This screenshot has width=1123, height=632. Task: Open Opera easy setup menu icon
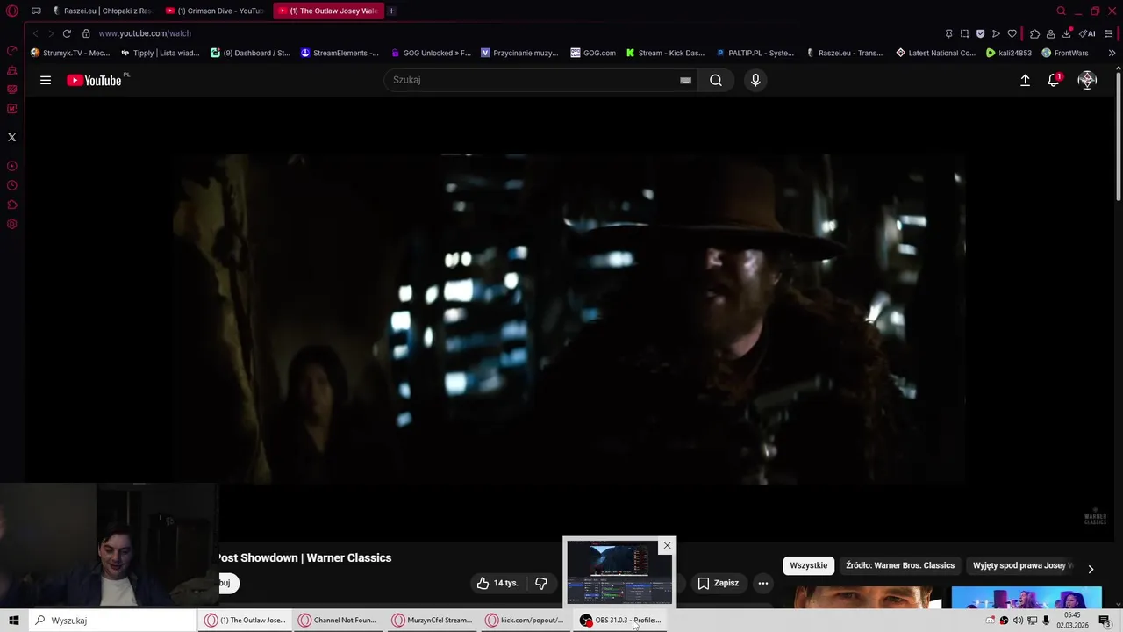pos(1109,33)
